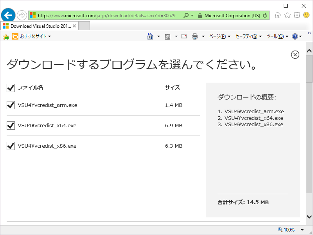The height and width of the screenshot is (235, 313).
Task: Click the 6.3 MB size value
Action: (174, 146)
